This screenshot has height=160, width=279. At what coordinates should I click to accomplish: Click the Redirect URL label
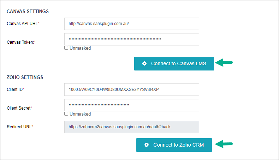click(x=20, y=127)
